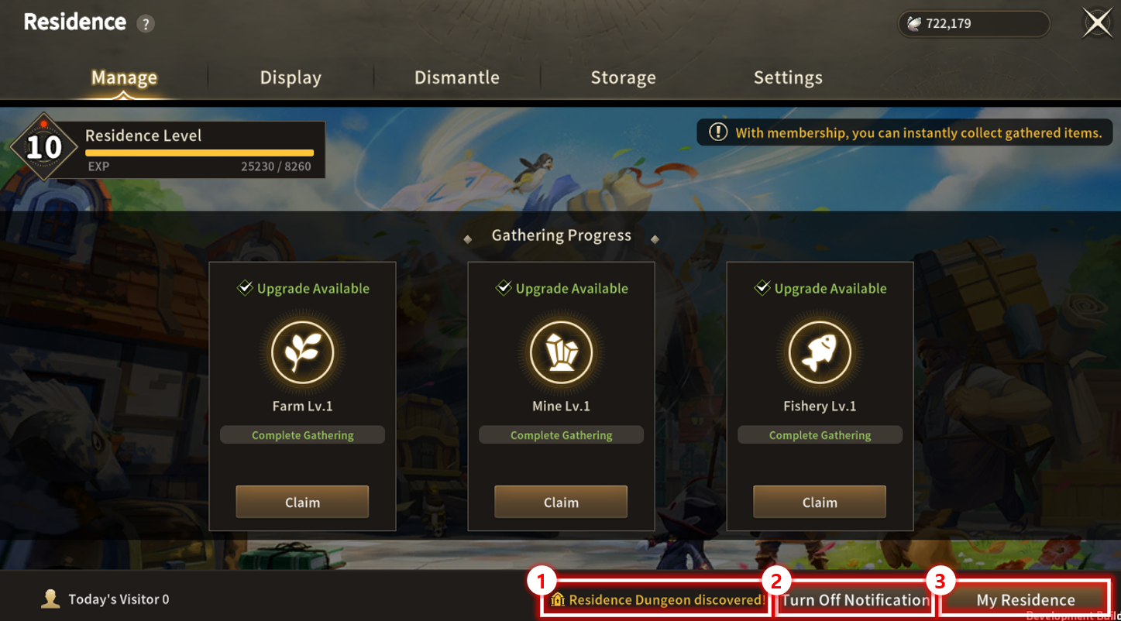The height and width of the screenshot is (621, 1121).
Task: Claim the Farm gathering rewards
Action: point(302,502)
